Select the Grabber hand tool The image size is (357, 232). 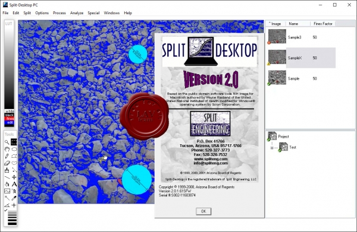pyautogui.click(x=7, y=149)
